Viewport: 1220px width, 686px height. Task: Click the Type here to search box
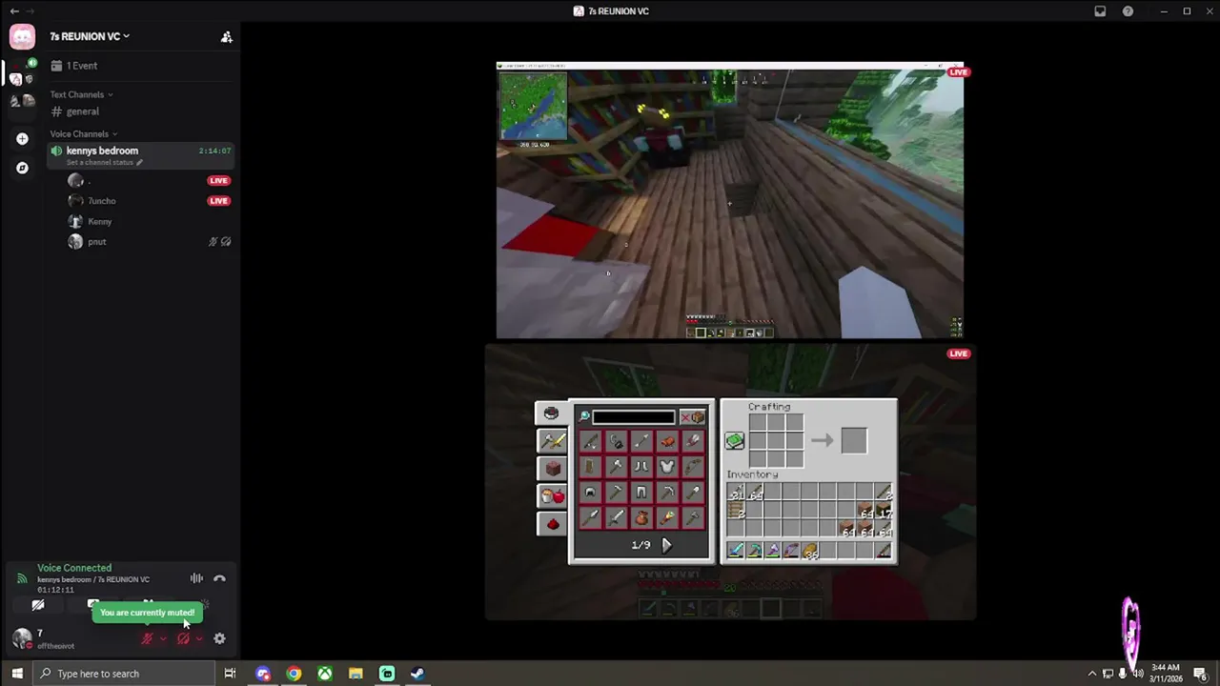click(125, 674)
